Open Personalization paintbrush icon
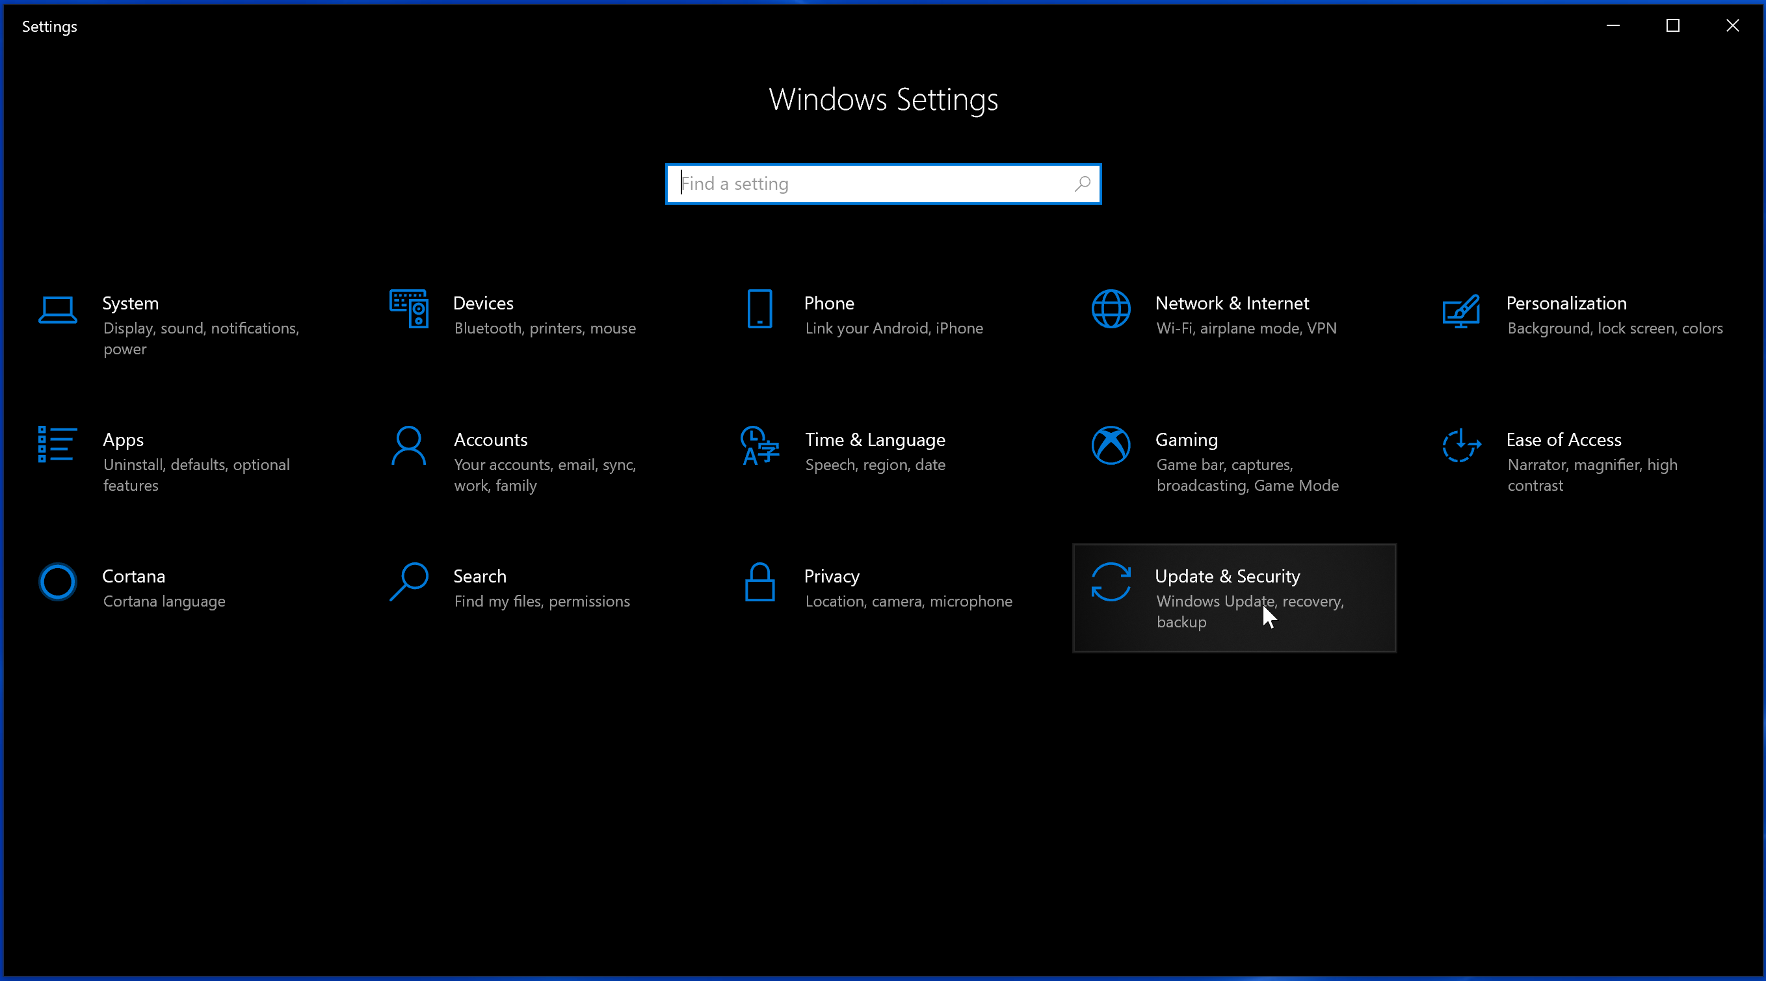The width and height of the screenshot is (1766, 981). pyautogui.click(x=1461, y=311)
